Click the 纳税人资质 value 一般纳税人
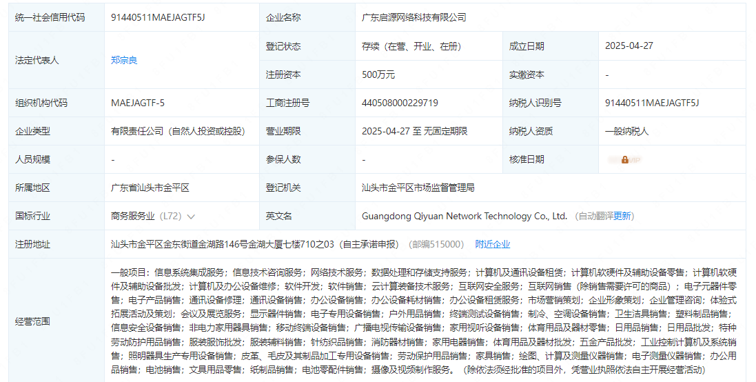 click(x=626, y=131)
